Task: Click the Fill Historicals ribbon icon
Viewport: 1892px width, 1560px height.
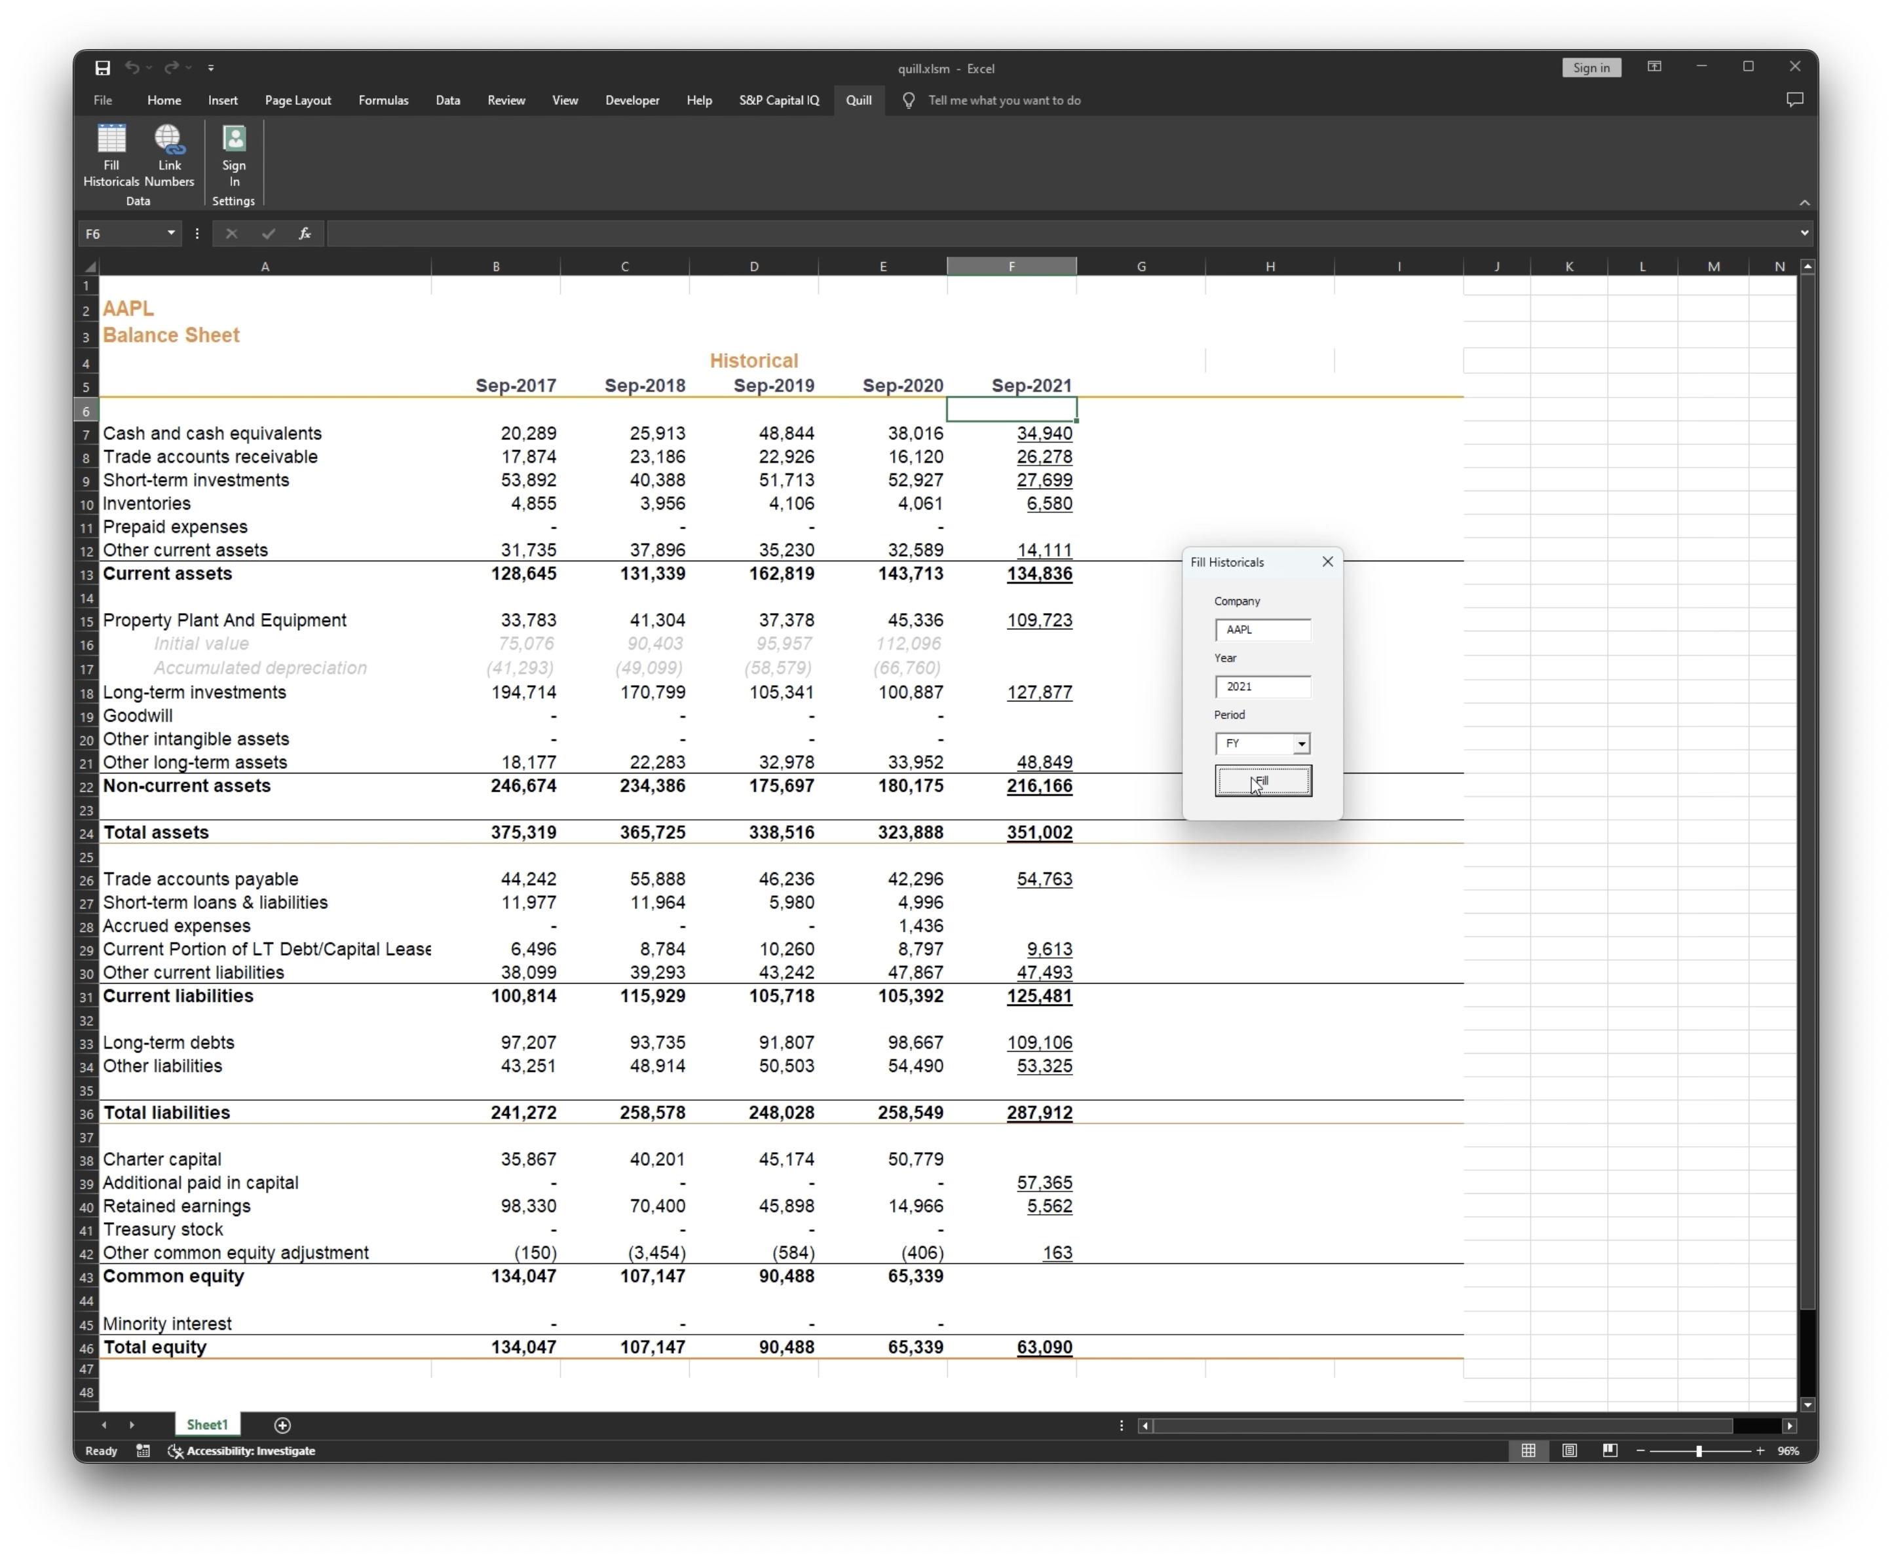Action: pyautogui.click(x=111, y=155)
